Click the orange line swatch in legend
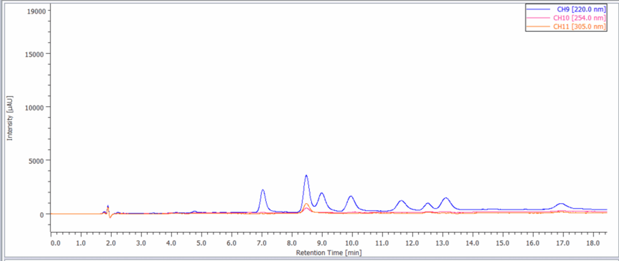 click(x=539, y=27)
